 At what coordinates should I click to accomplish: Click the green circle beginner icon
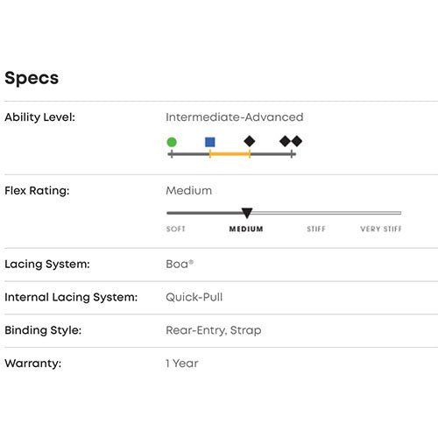[x=172, y=142]
